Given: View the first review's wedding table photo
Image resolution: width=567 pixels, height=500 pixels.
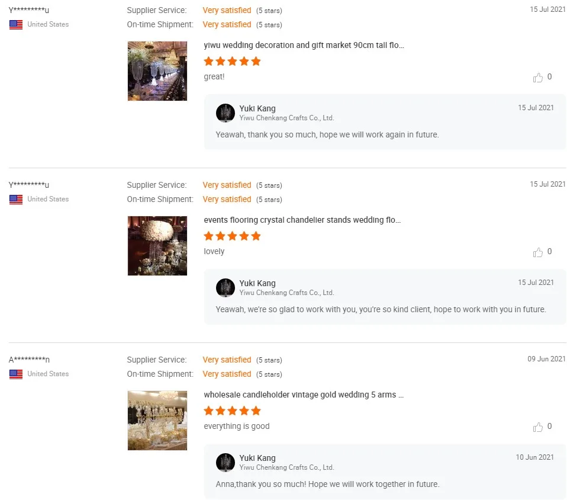Looking at the screenshot, I should pos(157,71).
